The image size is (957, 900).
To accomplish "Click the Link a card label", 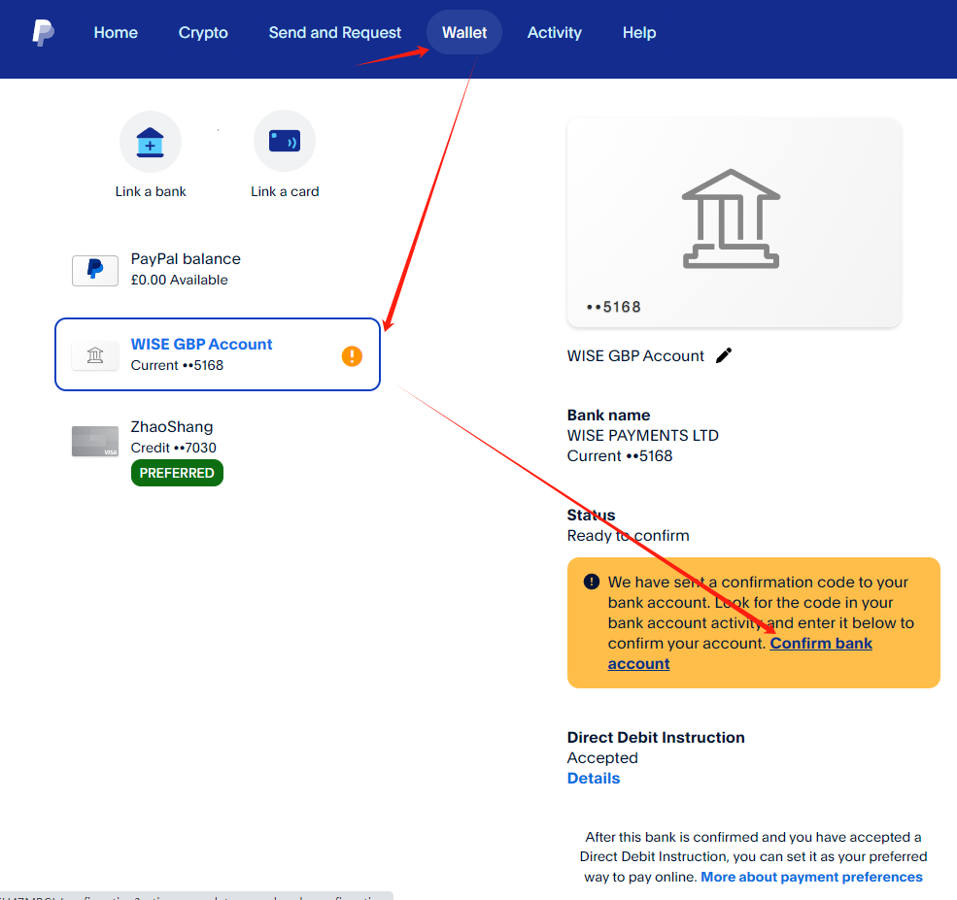I will tap(285, 191).
